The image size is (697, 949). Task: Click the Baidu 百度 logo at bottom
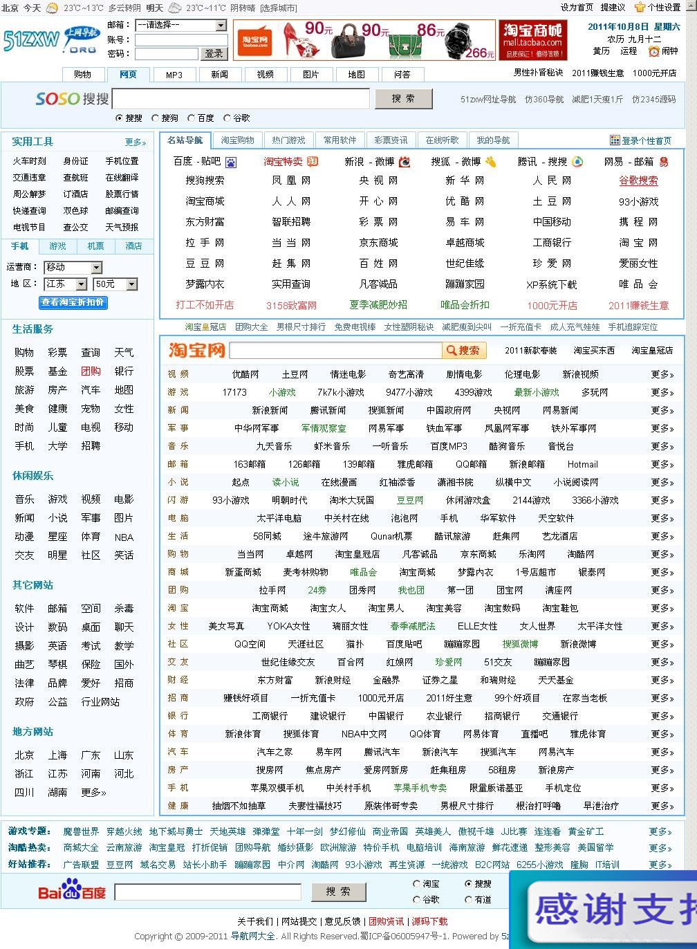pyautogui.click(x=72, y=891)
